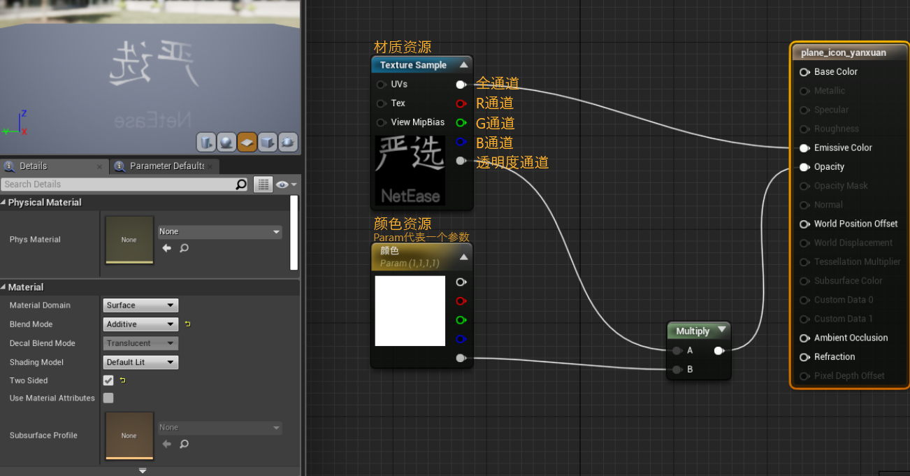Select the sphere preview mesh icon
The width and height of the screenshot is (910, 476).
(x=226, y=142)
